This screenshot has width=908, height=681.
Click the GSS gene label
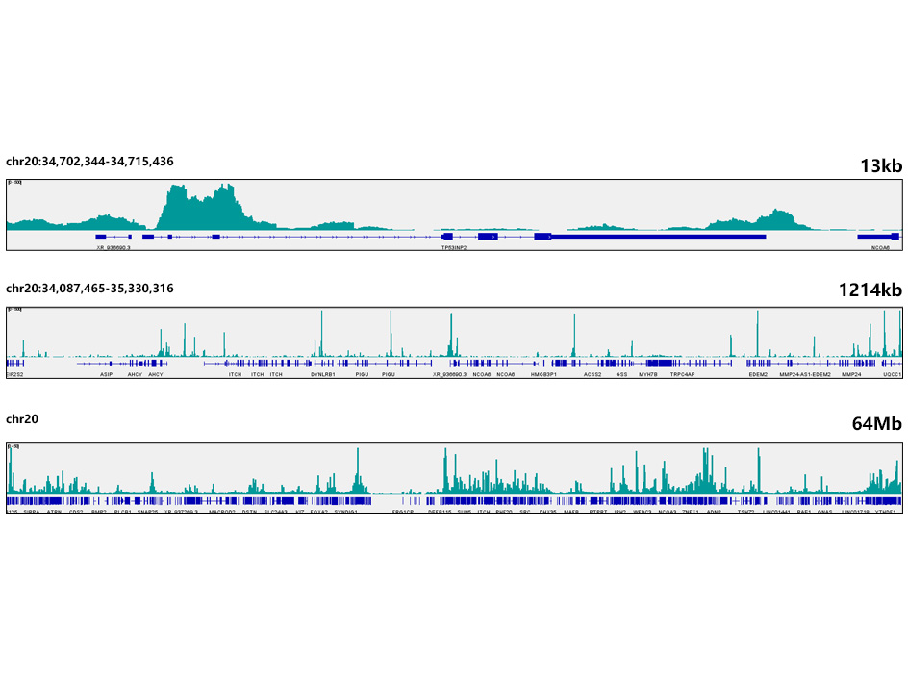[x=622, y=374]
